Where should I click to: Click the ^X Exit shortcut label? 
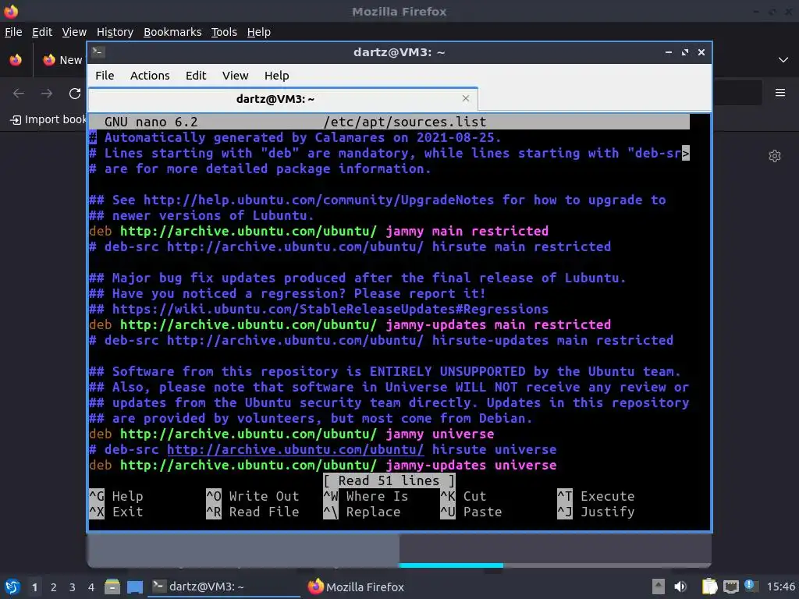click(x=116, y=512)
